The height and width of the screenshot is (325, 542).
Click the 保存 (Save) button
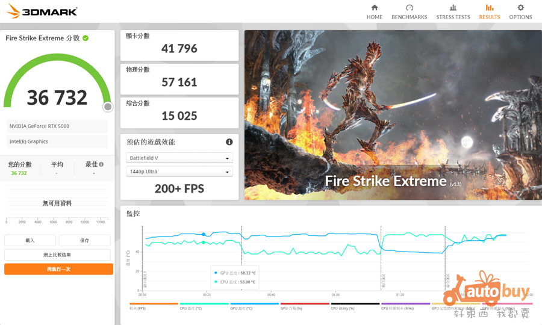[84, 240]
